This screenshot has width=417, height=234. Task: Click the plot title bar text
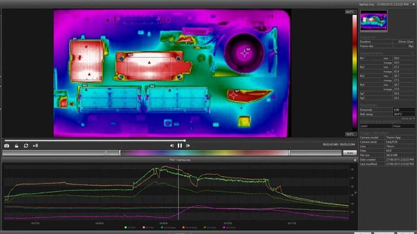pos(180,160)
